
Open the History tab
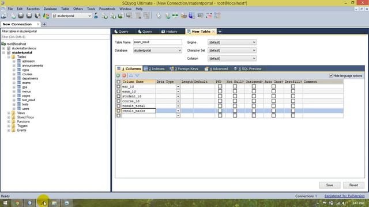click(x=170, y=32)
